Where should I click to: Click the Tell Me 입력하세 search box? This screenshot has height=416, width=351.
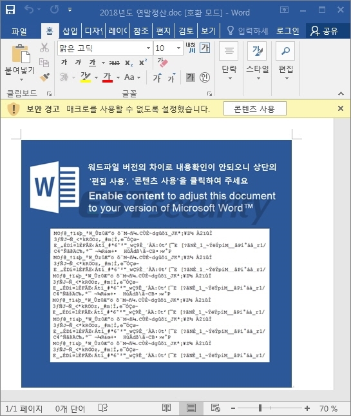248,31
